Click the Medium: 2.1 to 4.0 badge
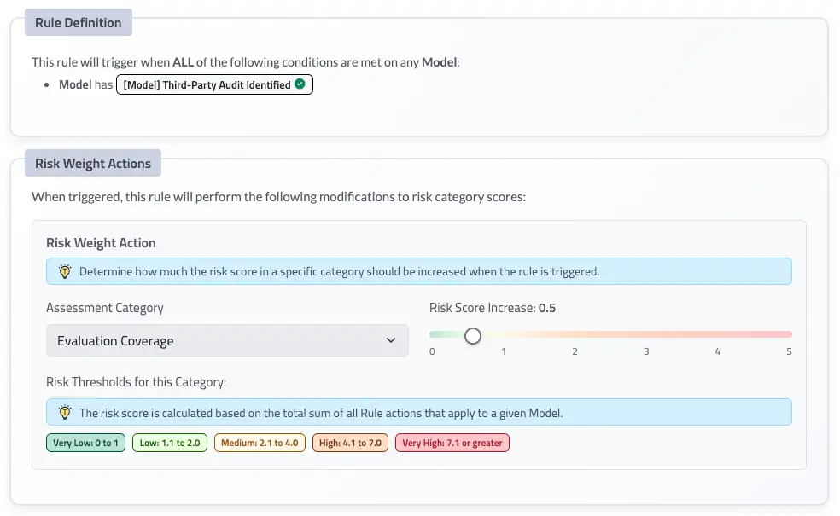Viewport: 840px width, 516px height. (260, 443)
